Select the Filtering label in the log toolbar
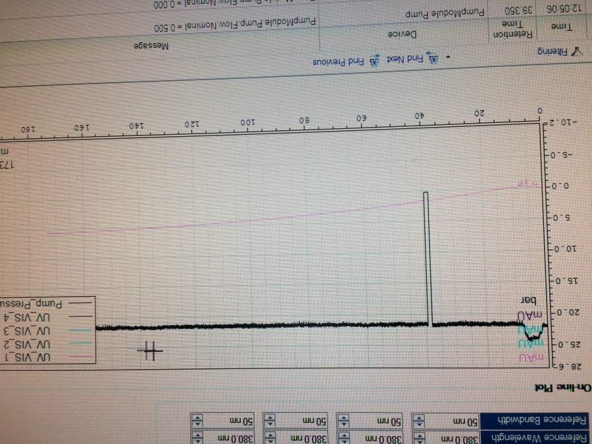The height and width of the screenshot is (444, 592). (552, 52)
